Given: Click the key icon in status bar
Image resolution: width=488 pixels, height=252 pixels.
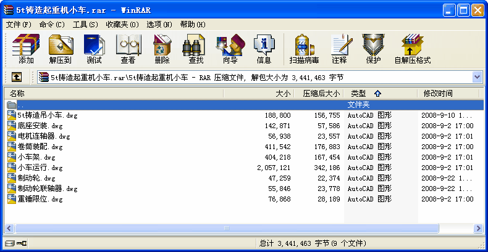Looking at the screenshot, I should (22, 243).
